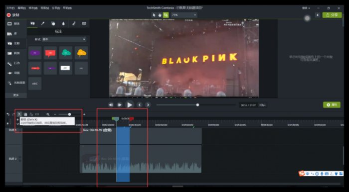Click the green Properties button
Screen dimensions: 349x192
coord(332,105)
